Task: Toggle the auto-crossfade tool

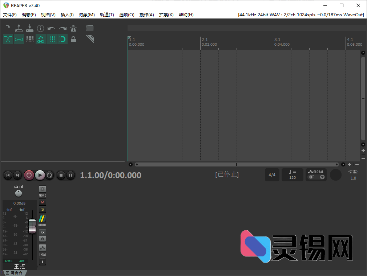Action: coord(8,39)
